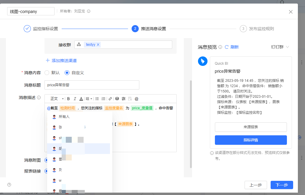Image resolution: width=305 pixels, height=195 pixels.
Task: Click the database field insert icon
Action: (x=117, y=99)
